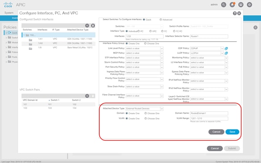Close the Configure Interface dialog

coord(239,13)
